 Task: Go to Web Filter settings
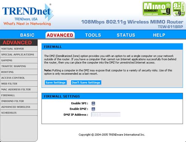click(x=19, y=84)
